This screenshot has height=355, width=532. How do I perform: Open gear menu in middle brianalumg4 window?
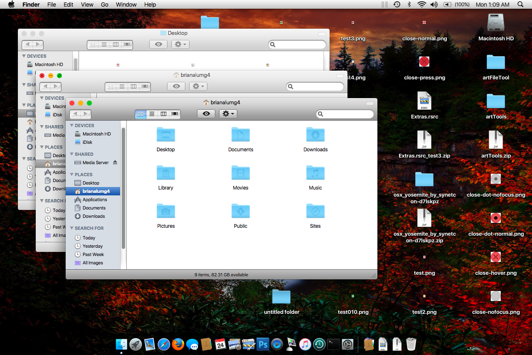click(198, 86)
